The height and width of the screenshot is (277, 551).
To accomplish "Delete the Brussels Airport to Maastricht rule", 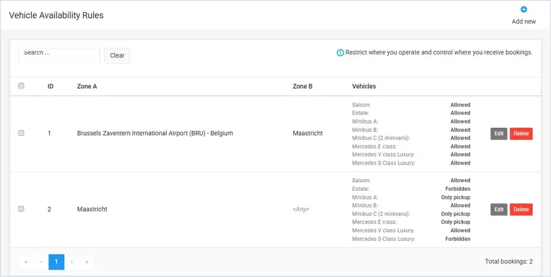I will 521,133.
